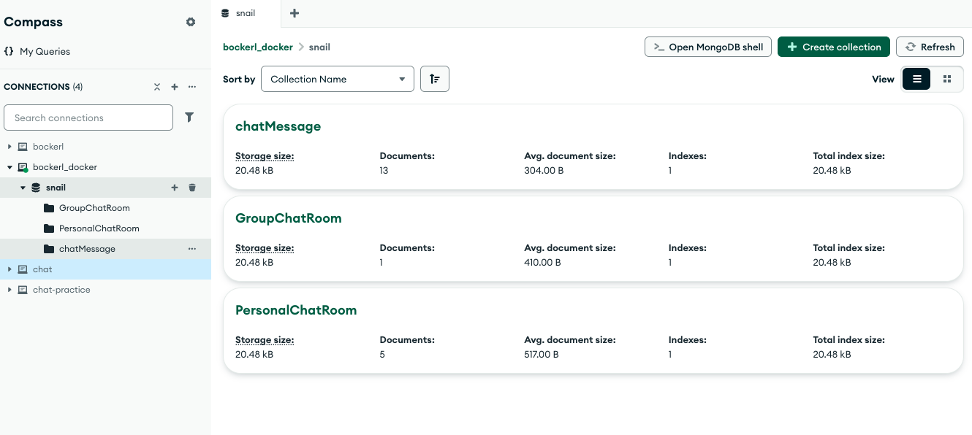
Task: Expand the bockerl connection
Action: (10, 147)
